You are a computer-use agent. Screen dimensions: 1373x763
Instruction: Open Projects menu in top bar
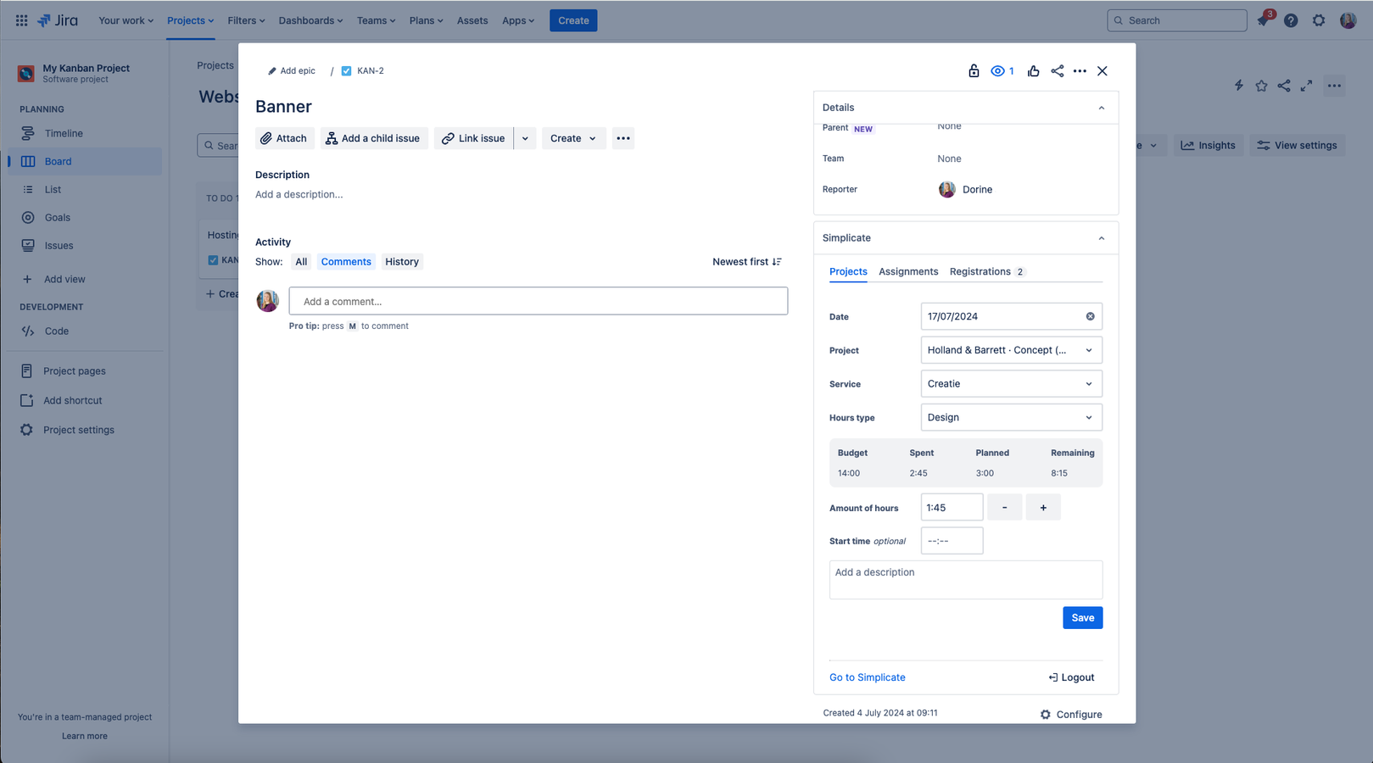(x=191, y=20)
